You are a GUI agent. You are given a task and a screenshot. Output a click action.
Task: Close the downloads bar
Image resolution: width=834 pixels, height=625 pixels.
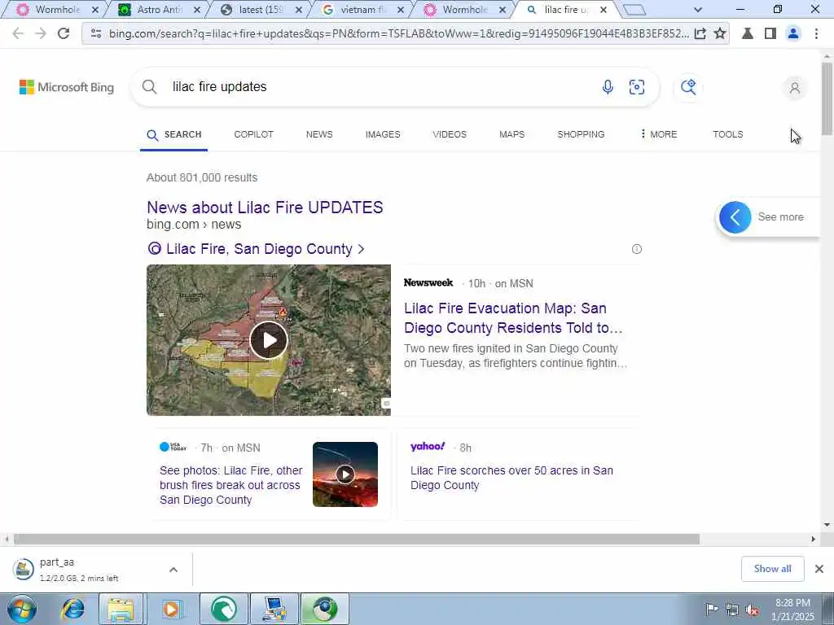[819, 569]
